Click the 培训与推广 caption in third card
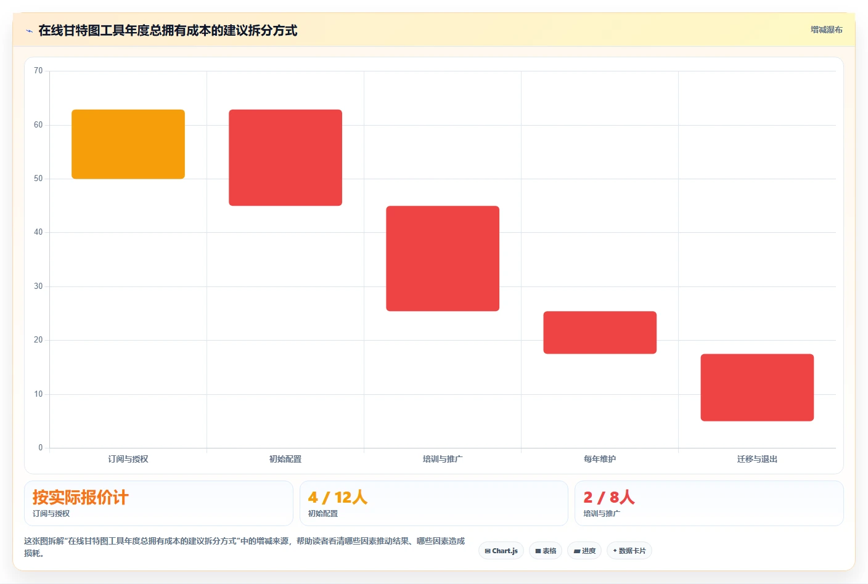Viewport: 868px width, 584px height. (x=602, y=513)
